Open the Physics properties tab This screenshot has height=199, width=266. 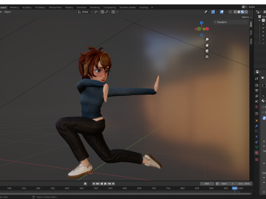click(257, 137)
